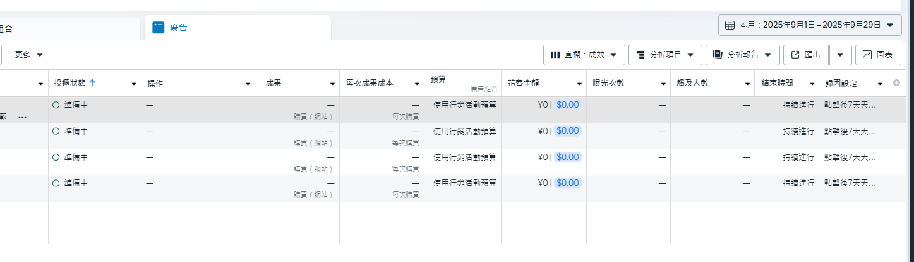Click $0.00 amount in first row
This screenshot has width=914, height=262.
tap(567, 105)
